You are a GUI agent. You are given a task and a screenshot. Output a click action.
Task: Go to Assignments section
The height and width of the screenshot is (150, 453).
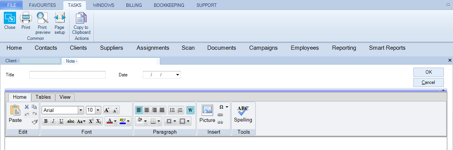[x=153, y=48]
